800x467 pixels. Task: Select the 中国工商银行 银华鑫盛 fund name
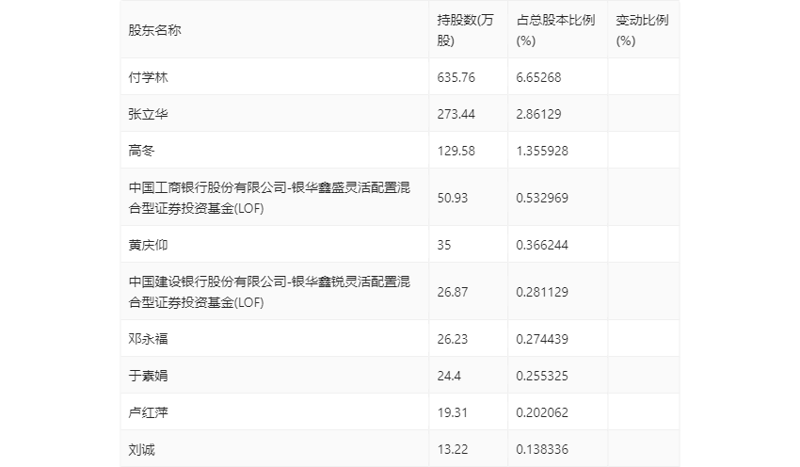(269, 198)
